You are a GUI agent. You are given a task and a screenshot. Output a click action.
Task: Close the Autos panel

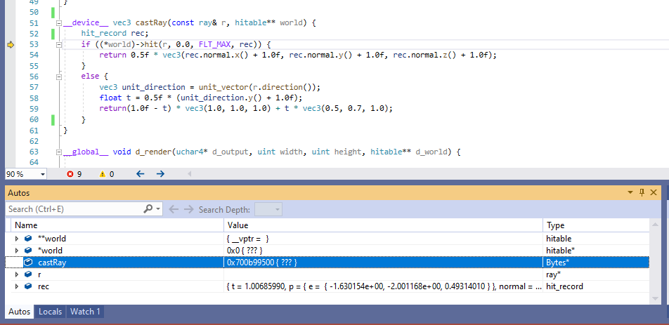[x=654, y=192]
